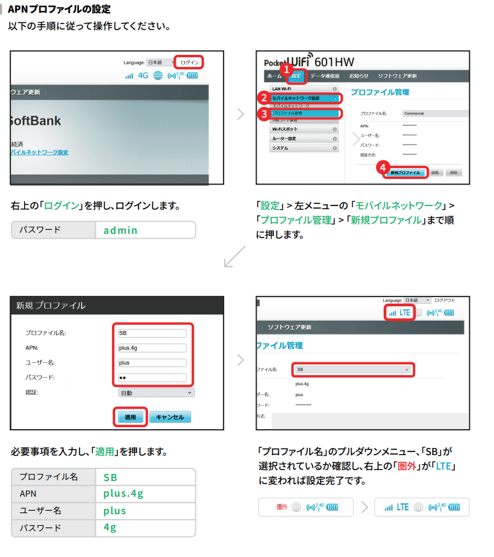
Task: Open the ソフトウェア更新 tab above ファイル管理
Action: [290, 327]
